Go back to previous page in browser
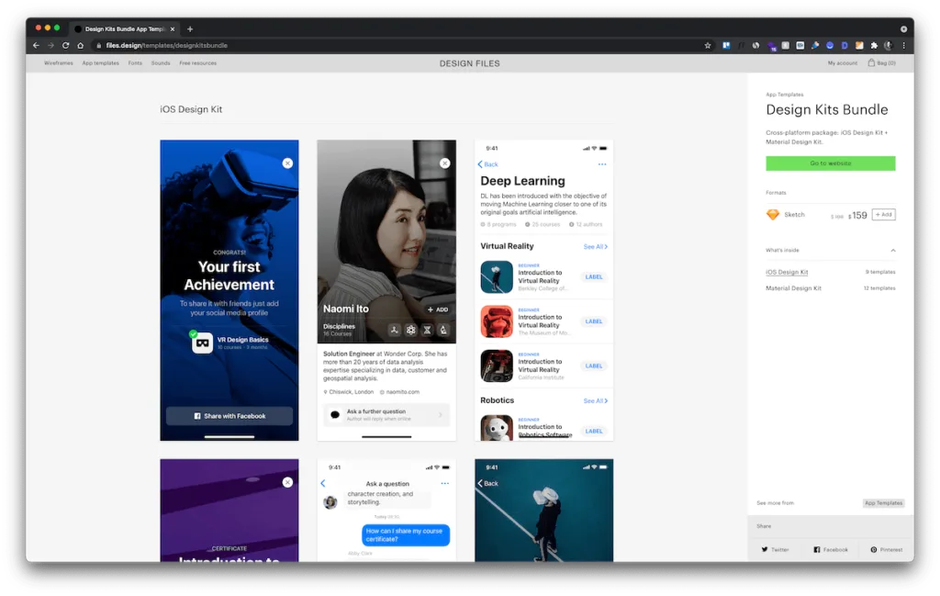This screenshot has height=596, width=940. pos(36,46)
